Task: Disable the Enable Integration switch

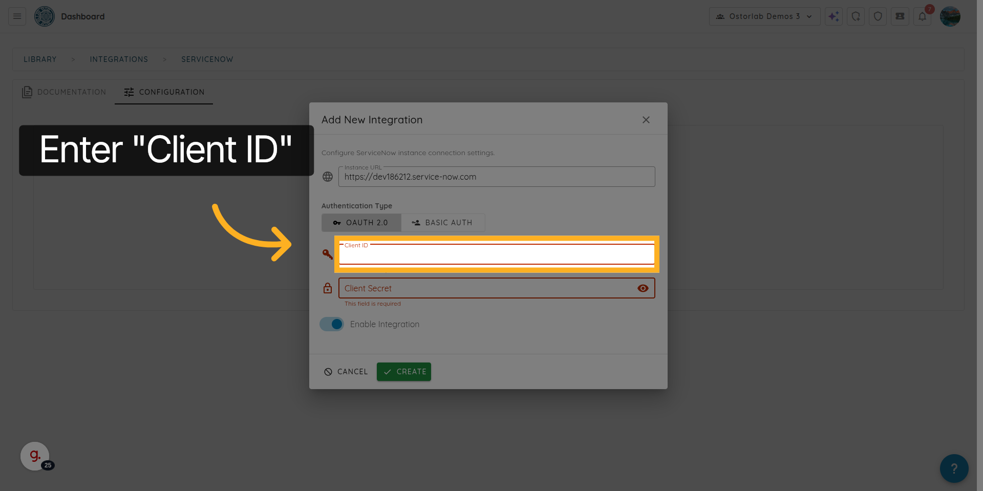Action: 331,324
